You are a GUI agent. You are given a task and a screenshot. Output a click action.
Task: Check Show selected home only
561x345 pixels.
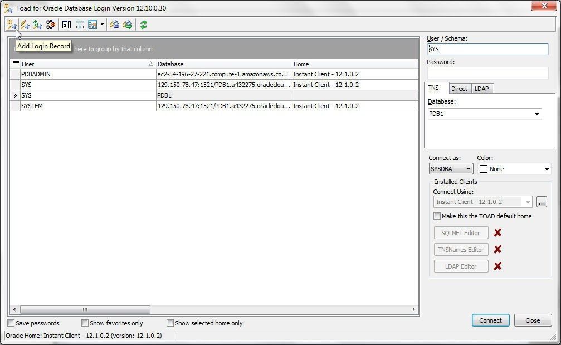[x=170, y=323]
